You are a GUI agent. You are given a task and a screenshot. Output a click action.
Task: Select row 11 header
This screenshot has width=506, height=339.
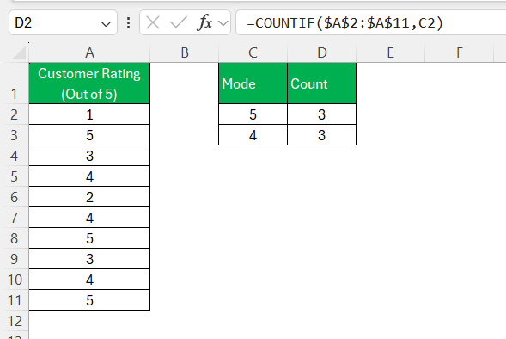pyautogui.click(x=15, y=300)
